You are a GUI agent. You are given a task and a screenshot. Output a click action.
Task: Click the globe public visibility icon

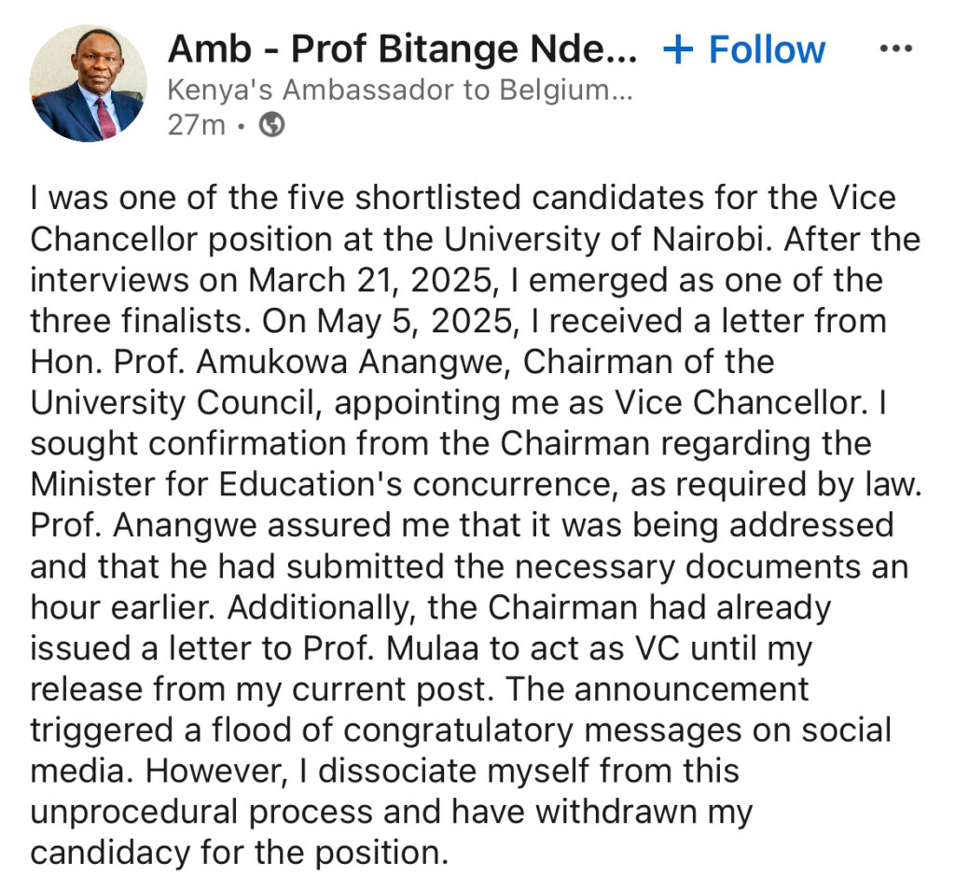tap(271, 125)
